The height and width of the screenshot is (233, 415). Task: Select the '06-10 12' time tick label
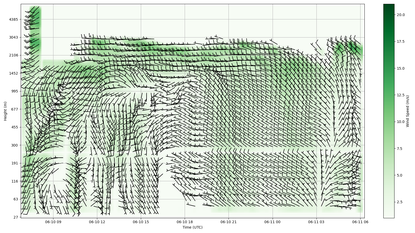[97, 222]
